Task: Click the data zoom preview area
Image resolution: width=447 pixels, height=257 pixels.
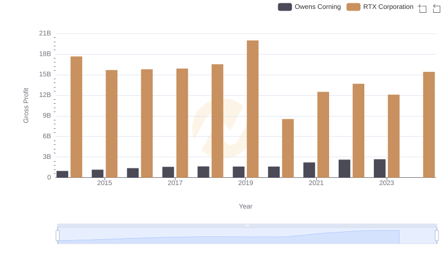Action: [247, 236]
